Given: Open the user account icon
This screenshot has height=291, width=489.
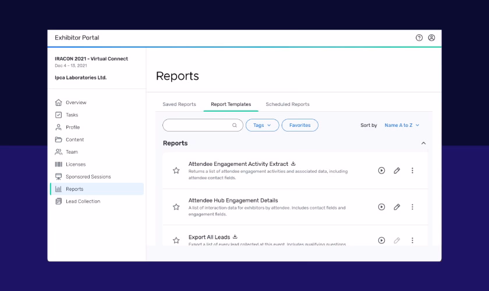Looking at the screenshot, I should click(431, 38).
